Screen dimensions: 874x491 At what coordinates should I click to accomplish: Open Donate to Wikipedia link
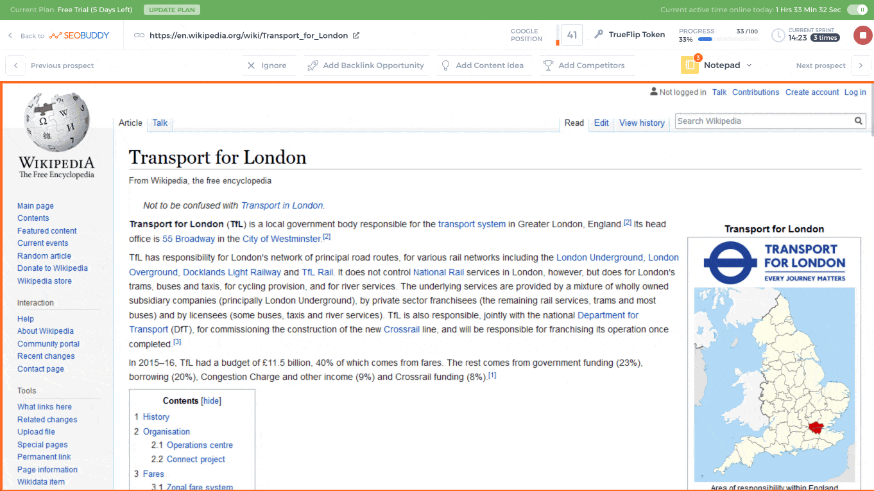point(53,268)
